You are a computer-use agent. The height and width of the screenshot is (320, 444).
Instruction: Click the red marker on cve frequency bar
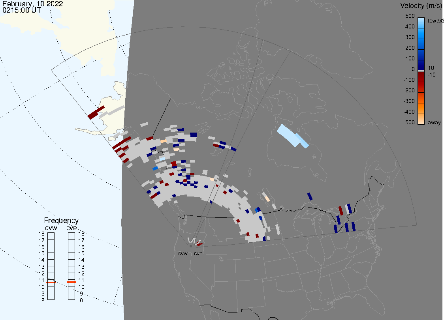tap(71, 282)
